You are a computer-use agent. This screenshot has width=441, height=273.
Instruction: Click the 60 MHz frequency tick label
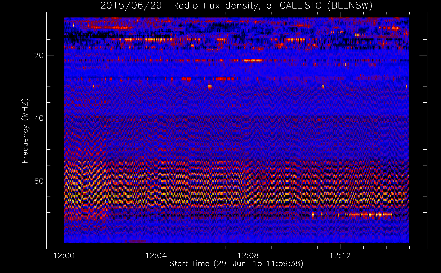pyautogui.click(x=39, y=181)
